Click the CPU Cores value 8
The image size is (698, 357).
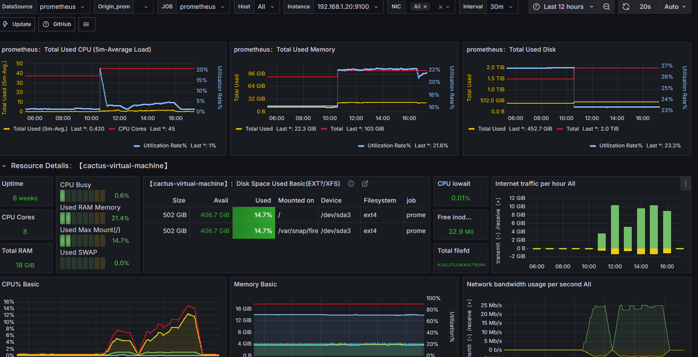25,232
